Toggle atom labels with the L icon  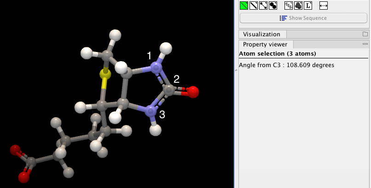coord(308,6)
